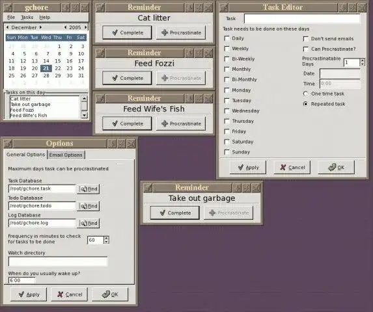Click the window menu icon on Task Editor titlebar
This screenshot has width=373, height=312.
tap(224, 8)
